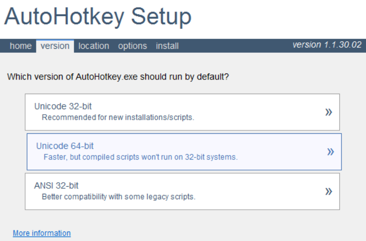Select the ANSI 32-bit option title
Image resolution: width=366 pixels, height=241 pixels.
[x=56, y=186]
